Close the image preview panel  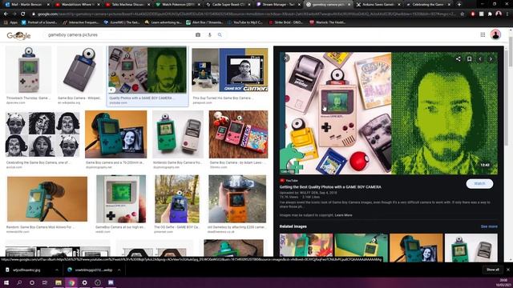285,58
